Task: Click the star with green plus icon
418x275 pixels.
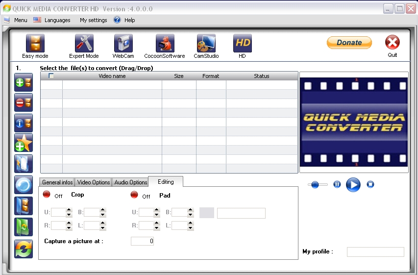Action: 24,143
